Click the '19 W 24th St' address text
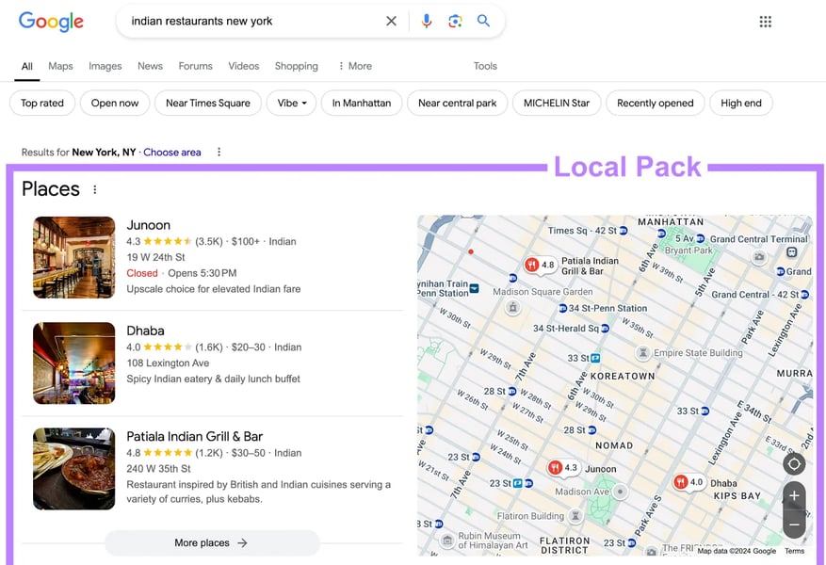This screenshot has width=826, height=565. tap(156, 257)
